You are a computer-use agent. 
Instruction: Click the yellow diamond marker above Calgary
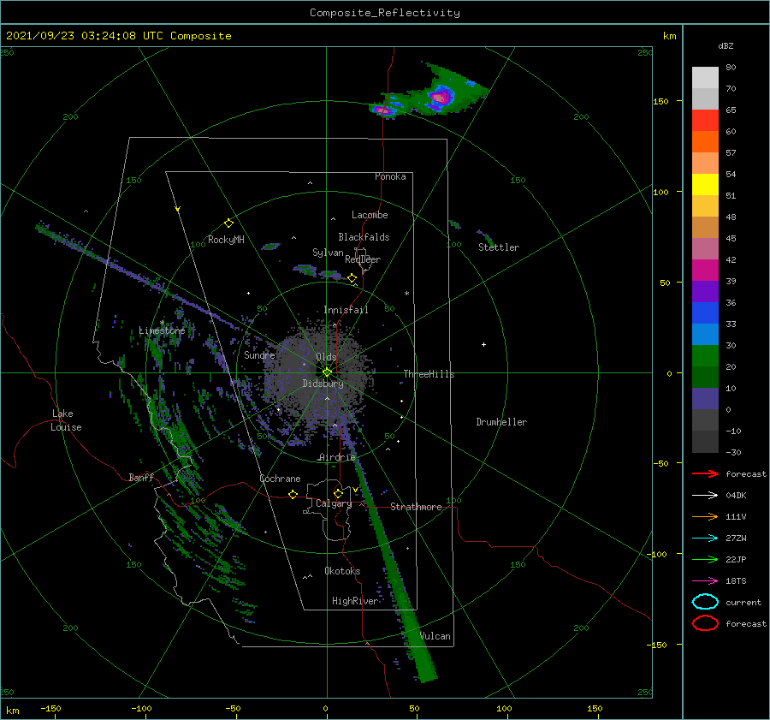click(x=338, y=493)
